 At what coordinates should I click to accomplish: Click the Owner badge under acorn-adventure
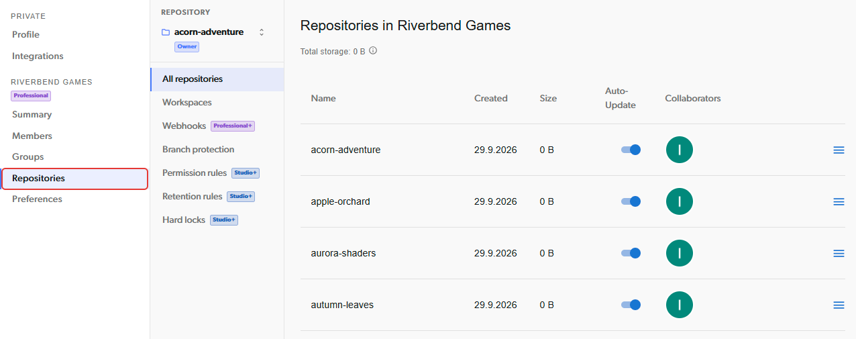[186, 46]
